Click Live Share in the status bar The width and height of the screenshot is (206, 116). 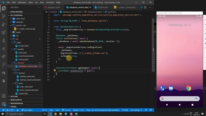(27, 110)
